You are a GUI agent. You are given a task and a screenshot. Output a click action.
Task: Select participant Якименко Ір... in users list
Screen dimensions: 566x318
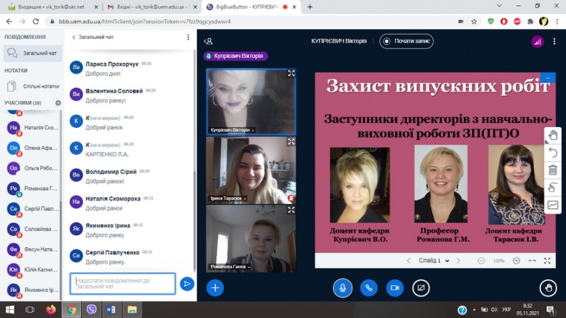(x=33, y=290)
